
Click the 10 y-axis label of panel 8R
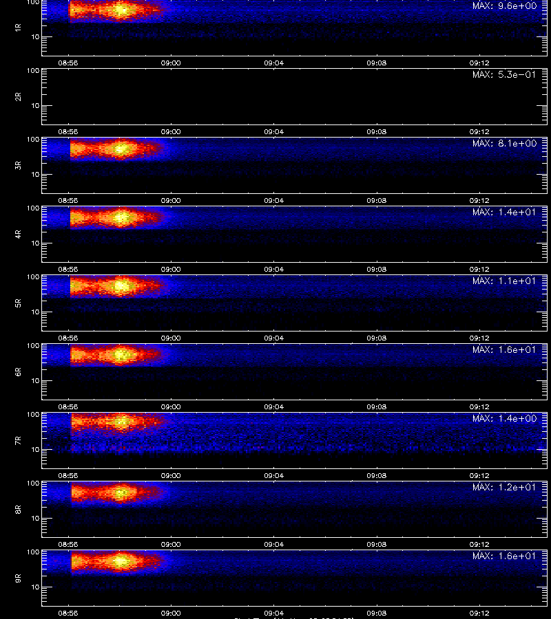pyautogui.click(x=36, y=519)
